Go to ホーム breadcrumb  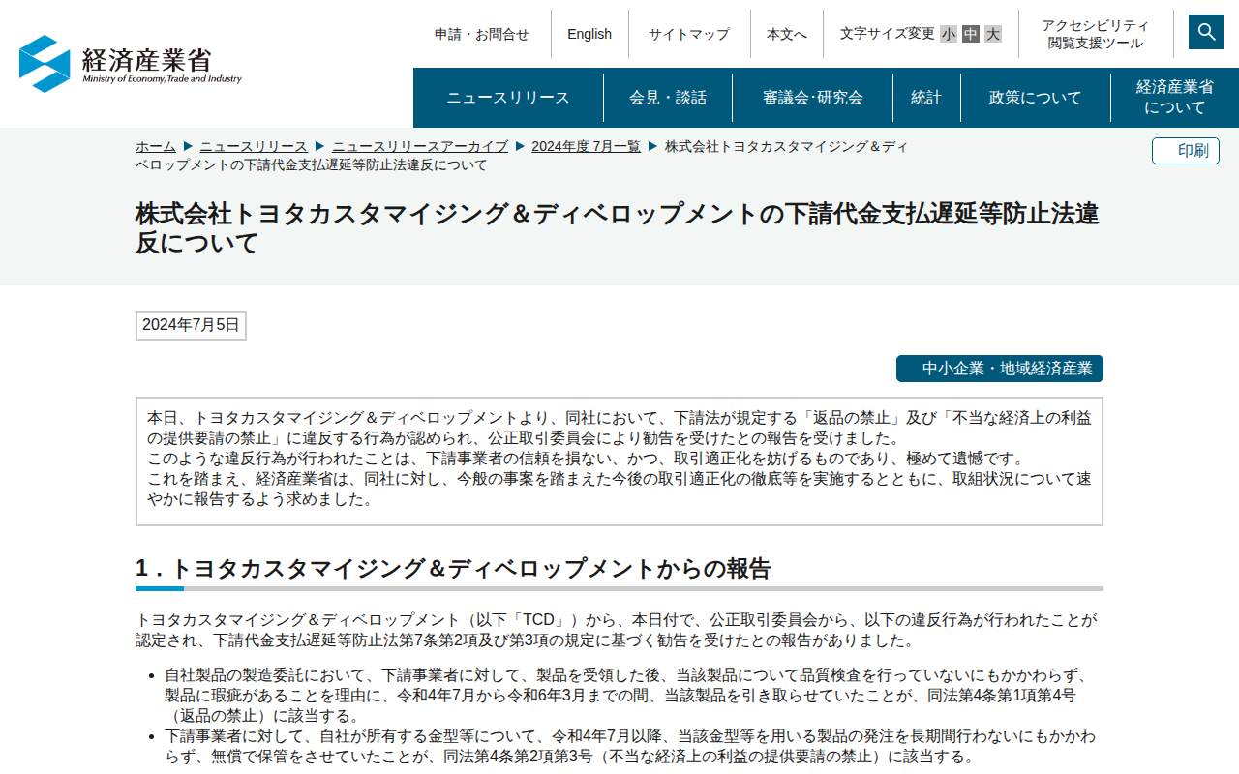click(156, 146)
